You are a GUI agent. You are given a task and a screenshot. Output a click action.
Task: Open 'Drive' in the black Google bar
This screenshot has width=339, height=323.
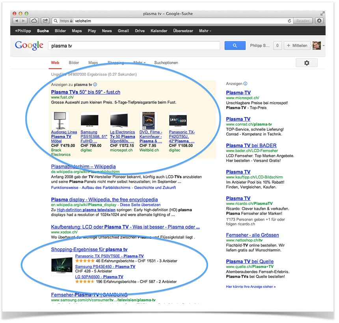point(140,31)
